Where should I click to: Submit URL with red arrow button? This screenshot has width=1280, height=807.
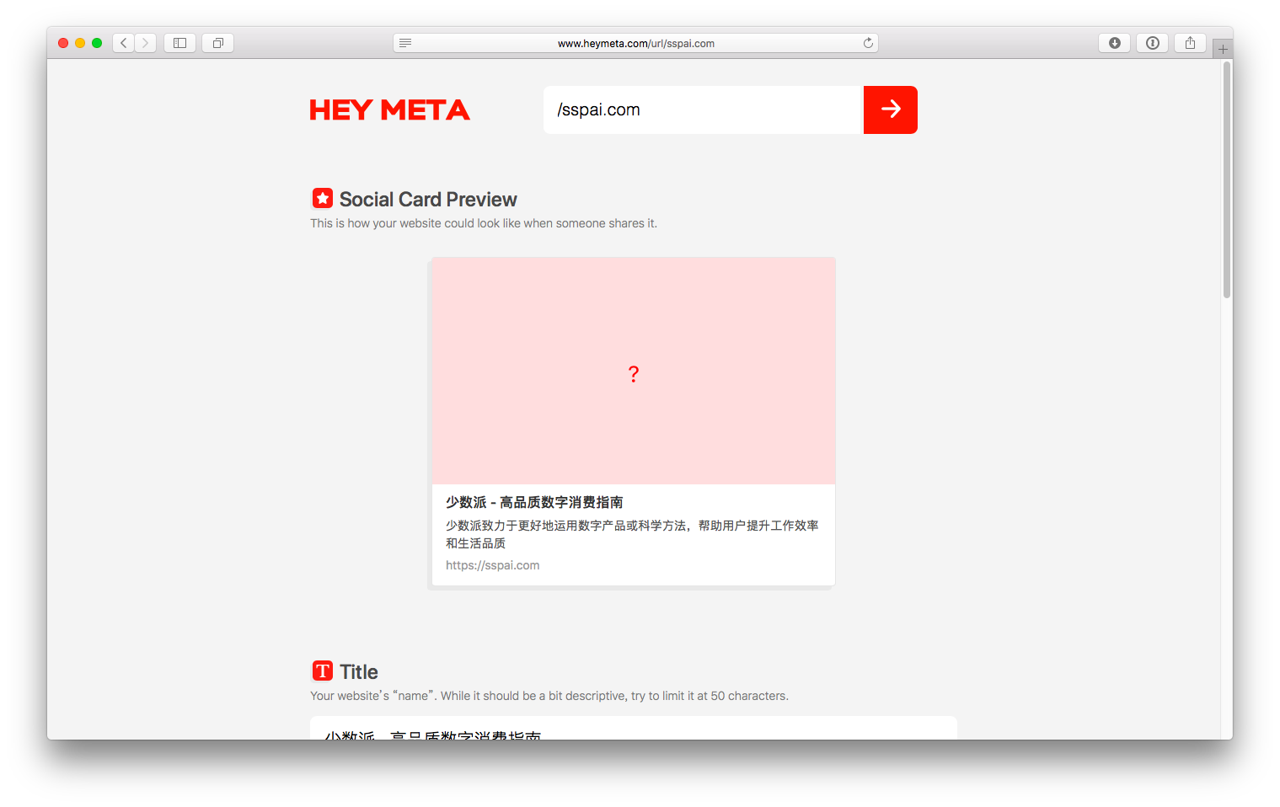[891, 110]
